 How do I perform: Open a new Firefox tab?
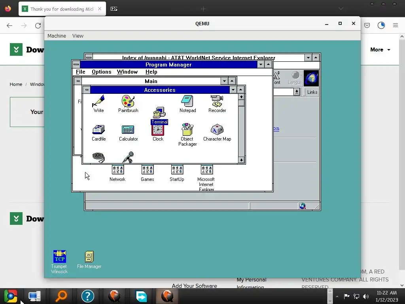point(203,9)
